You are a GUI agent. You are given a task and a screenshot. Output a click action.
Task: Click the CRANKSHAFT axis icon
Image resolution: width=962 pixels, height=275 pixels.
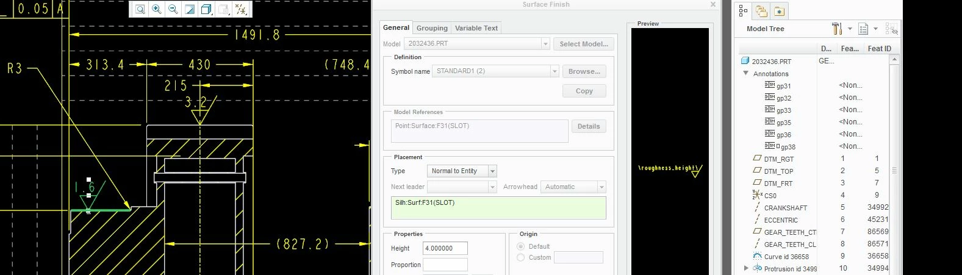pyautogui.click(x=758, y=207)
